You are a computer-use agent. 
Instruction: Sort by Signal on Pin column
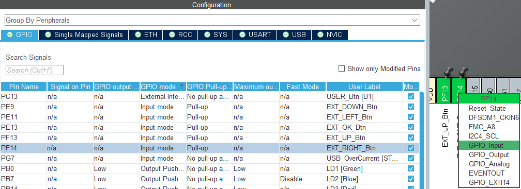pyautogui.click(x=70, y=87)
